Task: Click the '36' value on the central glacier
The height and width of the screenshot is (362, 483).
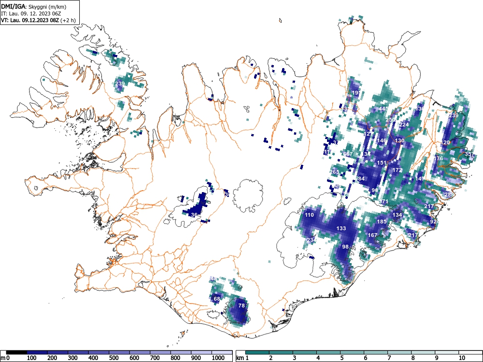Action: (x=194, y=215)
